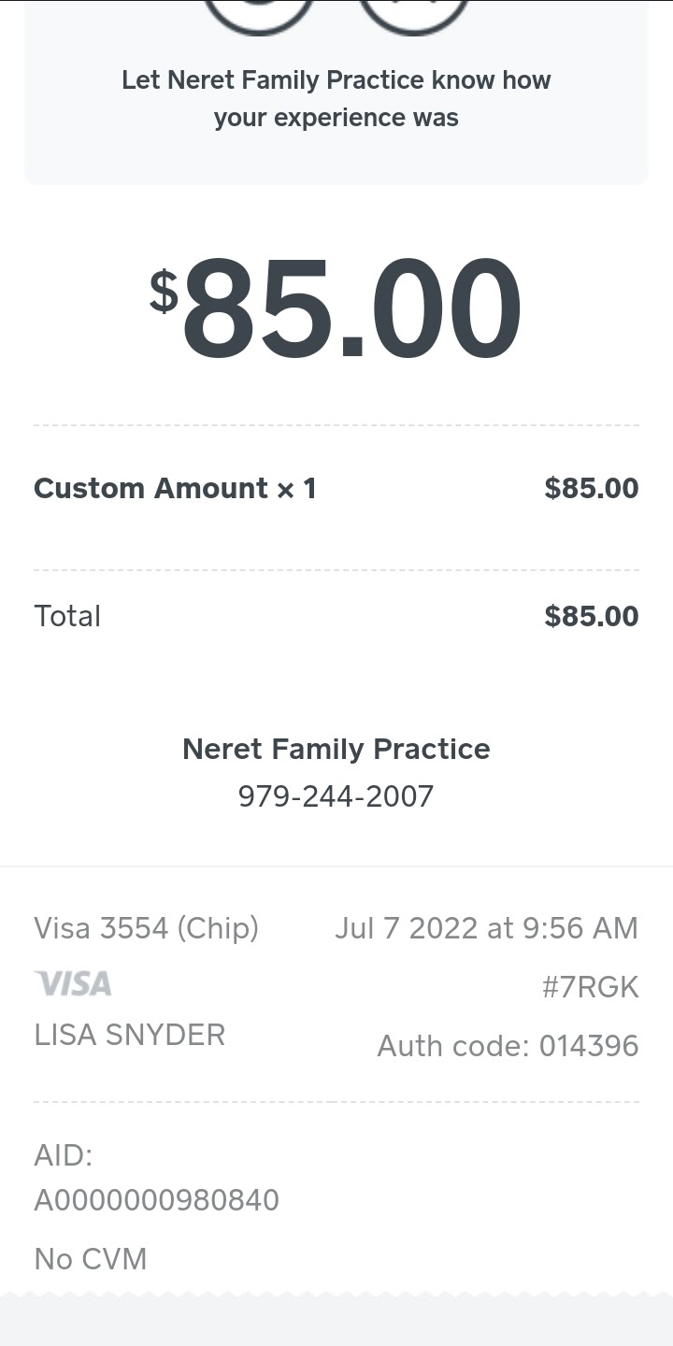
Task: Click the cardholder name LISA SNYDER
Action: point(130,1035)
